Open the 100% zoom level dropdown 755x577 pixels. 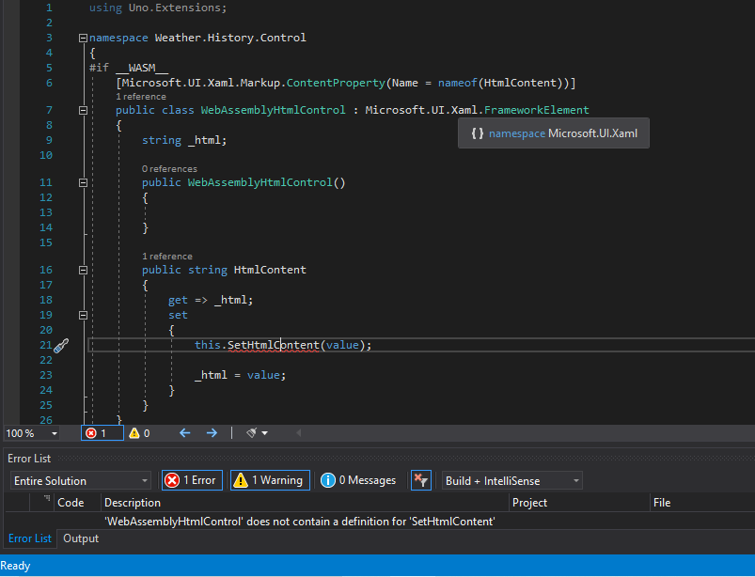pos(31,433)
